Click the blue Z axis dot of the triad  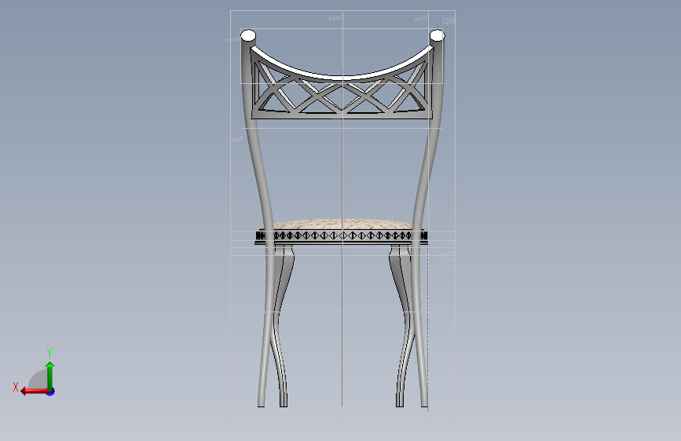tap(51, 392)
